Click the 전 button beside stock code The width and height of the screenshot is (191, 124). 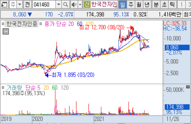point(27,4)
